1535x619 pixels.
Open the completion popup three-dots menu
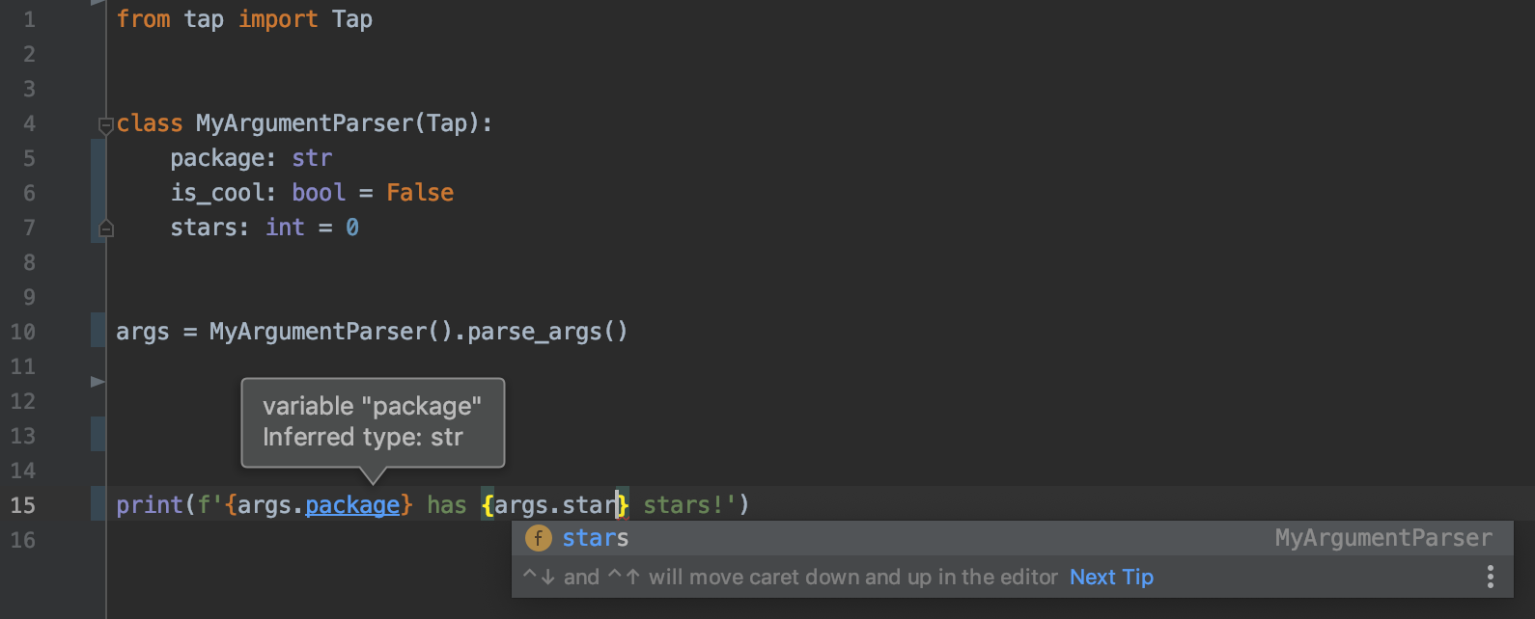[1491, 577]
